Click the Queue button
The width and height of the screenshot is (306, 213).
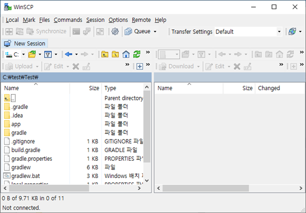click(138, 31)
